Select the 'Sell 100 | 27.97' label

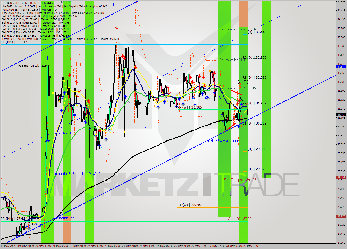[x=240, y=219]
